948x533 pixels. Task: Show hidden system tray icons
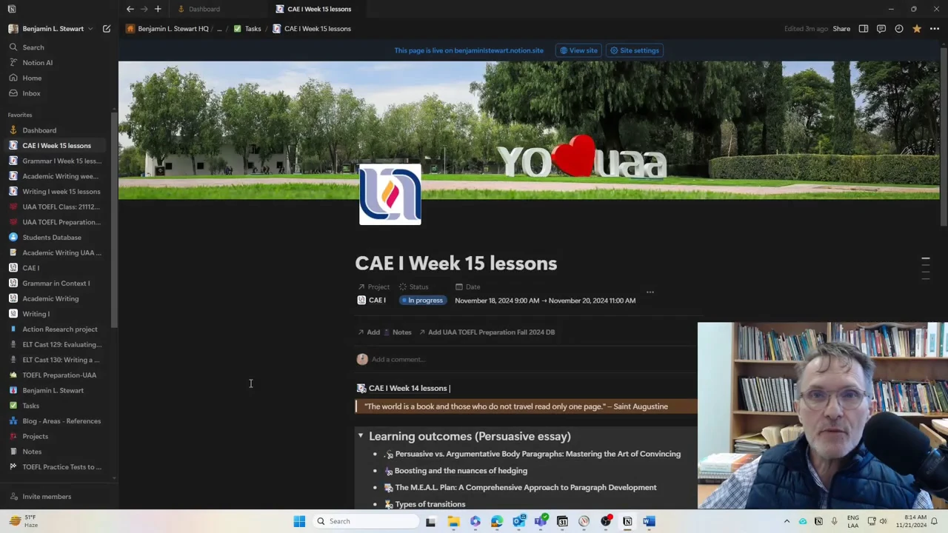coord(787,521)
